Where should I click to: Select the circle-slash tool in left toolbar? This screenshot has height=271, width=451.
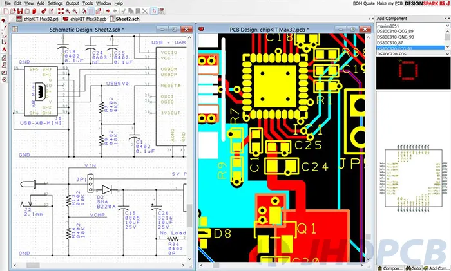coord(4,80)
